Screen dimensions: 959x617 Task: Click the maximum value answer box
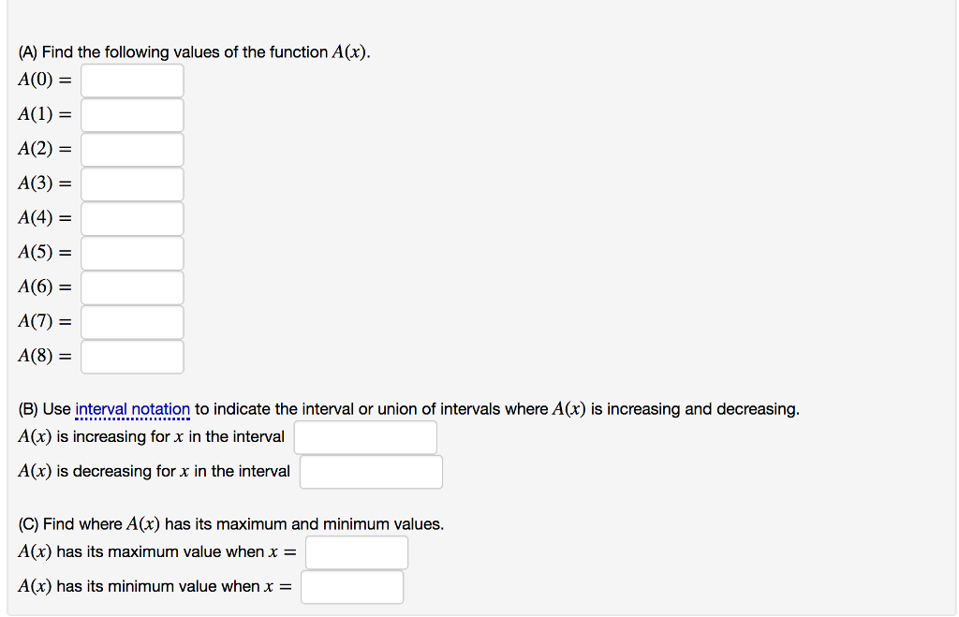point(356,552)
